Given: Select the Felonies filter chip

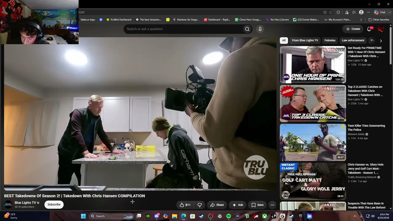Looking at the screenshot, I should 330,41.
